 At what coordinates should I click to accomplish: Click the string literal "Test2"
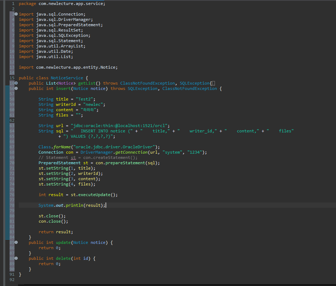[x=84, y=99]
